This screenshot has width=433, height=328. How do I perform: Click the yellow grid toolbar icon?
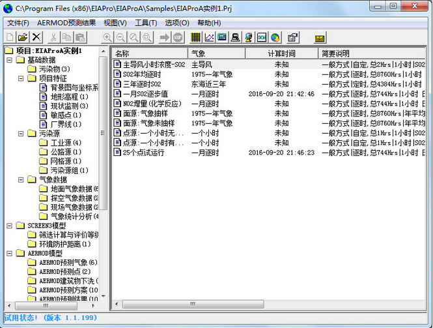click(195, 37)
